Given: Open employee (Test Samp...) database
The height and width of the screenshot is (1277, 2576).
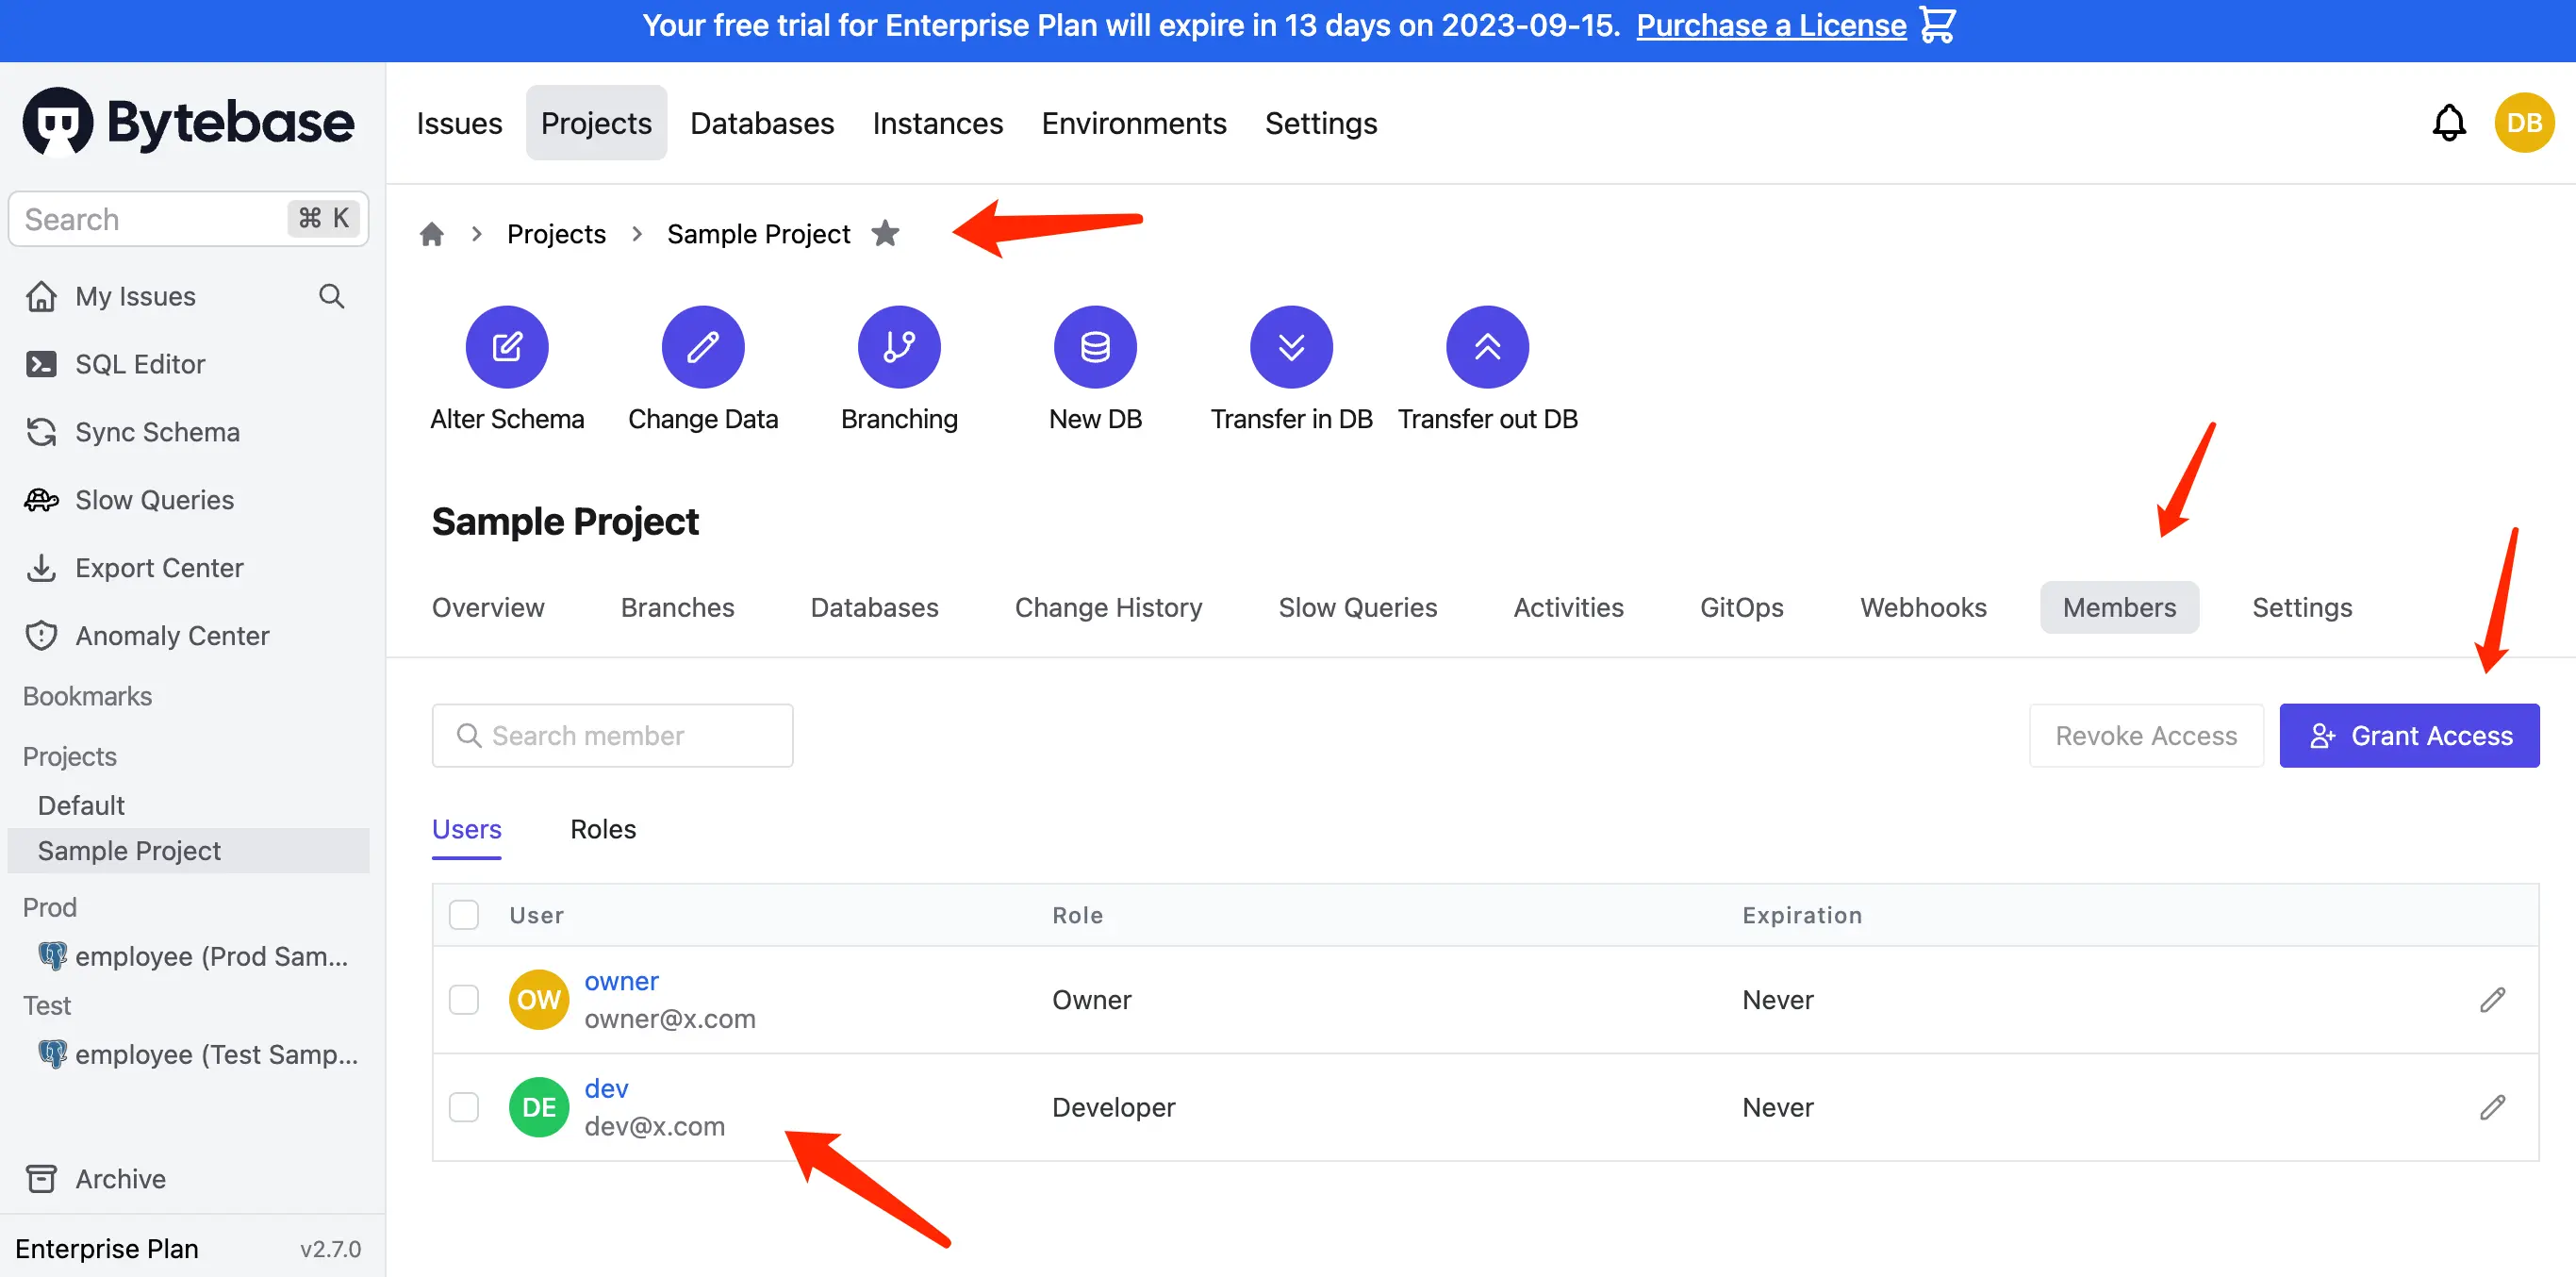Looking at the screenshot, I should (198, 1054).
